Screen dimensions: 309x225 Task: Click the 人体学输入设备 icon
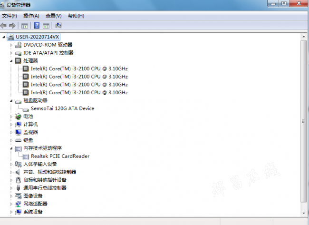[x=18, y=164]
